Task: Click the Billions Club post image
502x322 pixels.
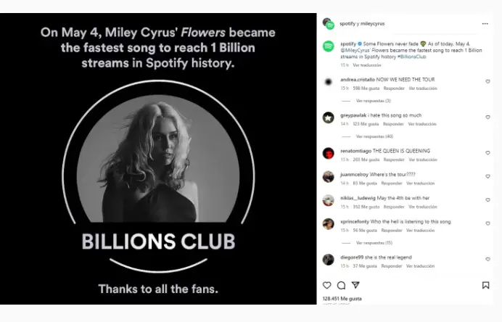Action: (159, 160)
